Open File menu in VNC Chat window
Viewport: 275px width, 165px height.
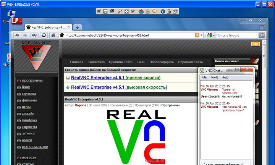(204, 77)
